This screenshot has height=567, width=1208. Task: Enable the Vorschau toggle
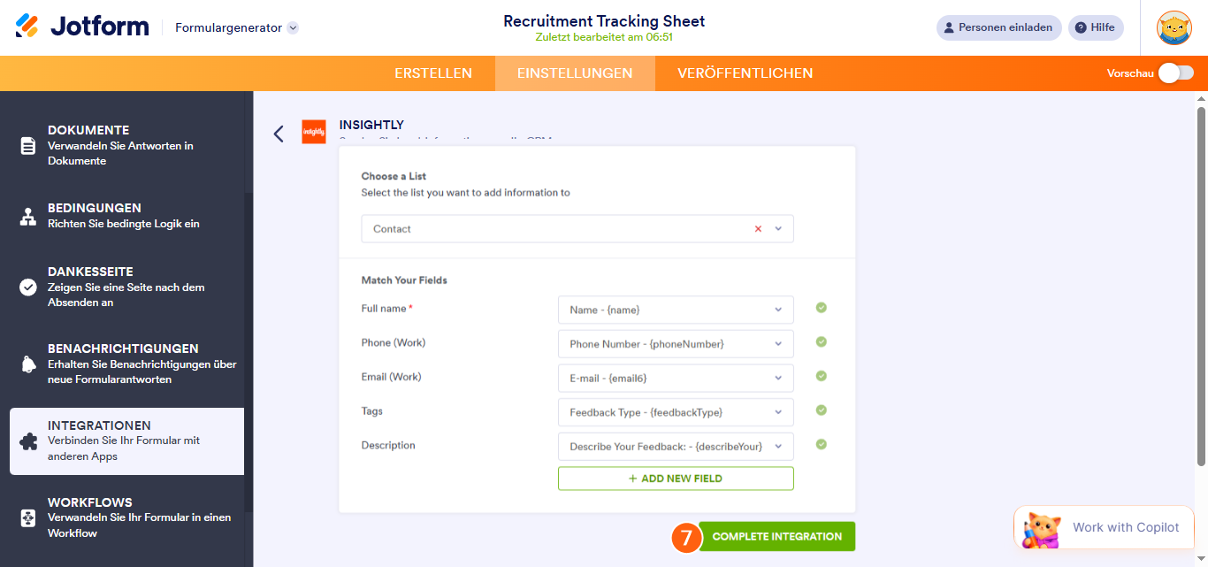(x=1176, y=73)
